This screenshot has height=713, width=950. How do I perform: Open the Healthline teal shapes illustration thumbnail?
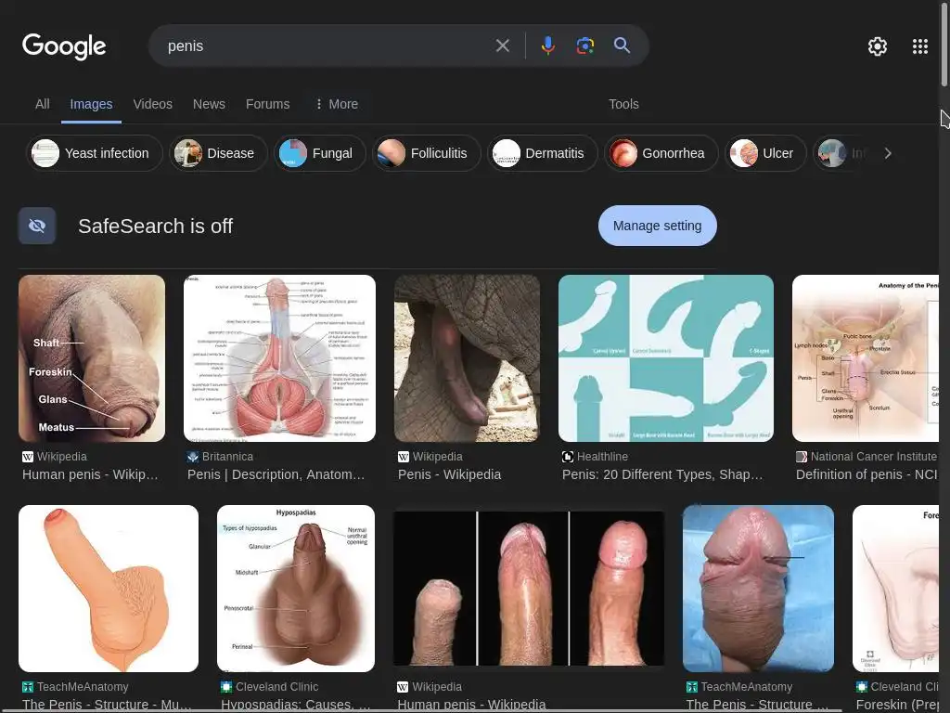(666, 358)
